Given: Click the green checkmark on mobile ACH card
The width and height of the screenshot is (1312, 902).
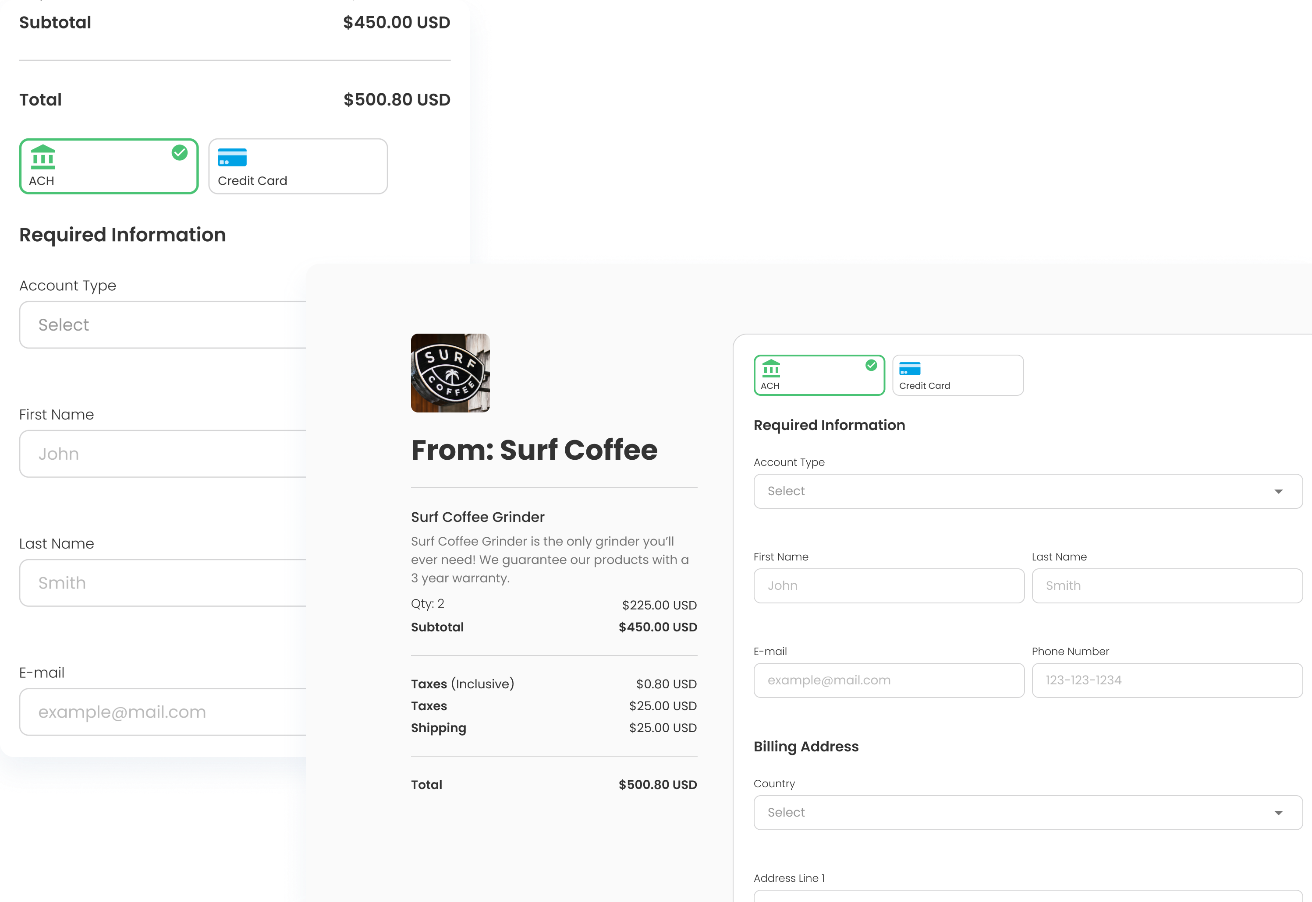Looking at the screenshot, I should (x=180, y=152).
